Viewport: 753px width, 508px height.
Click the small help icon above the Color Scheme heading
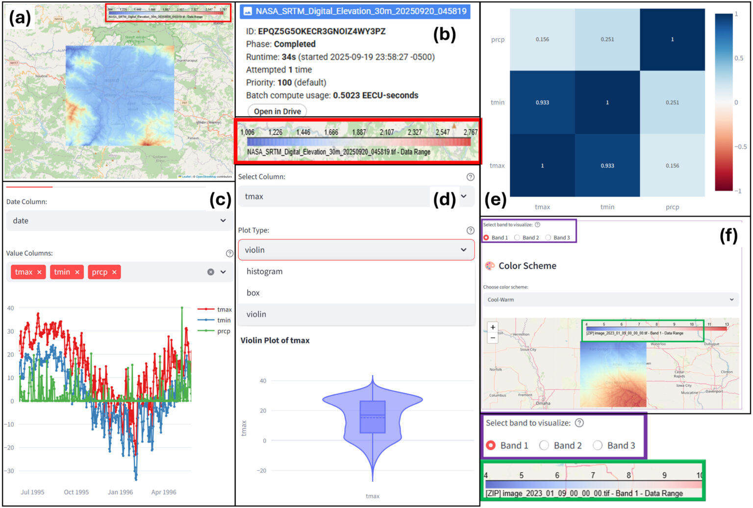point(537,225)
